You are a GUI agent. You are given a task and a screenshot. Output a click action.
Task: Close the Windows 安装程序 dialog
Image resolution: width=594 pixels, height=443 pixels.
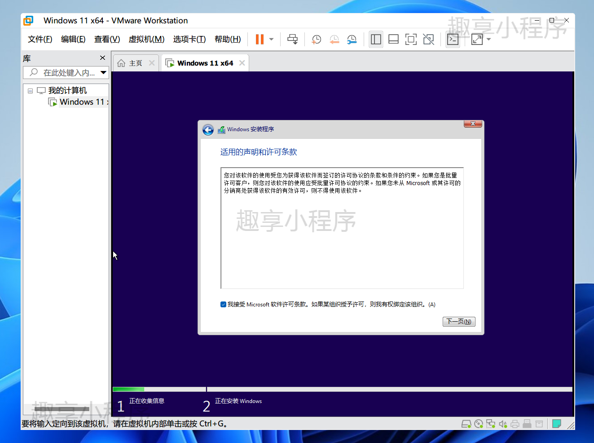[x=473, y=124]
